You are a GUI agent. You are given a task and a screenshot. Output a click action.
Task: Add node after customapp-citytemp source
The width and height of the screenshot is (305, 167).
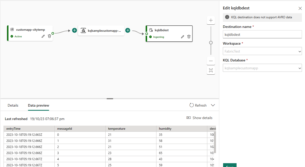tap(74, 30)
